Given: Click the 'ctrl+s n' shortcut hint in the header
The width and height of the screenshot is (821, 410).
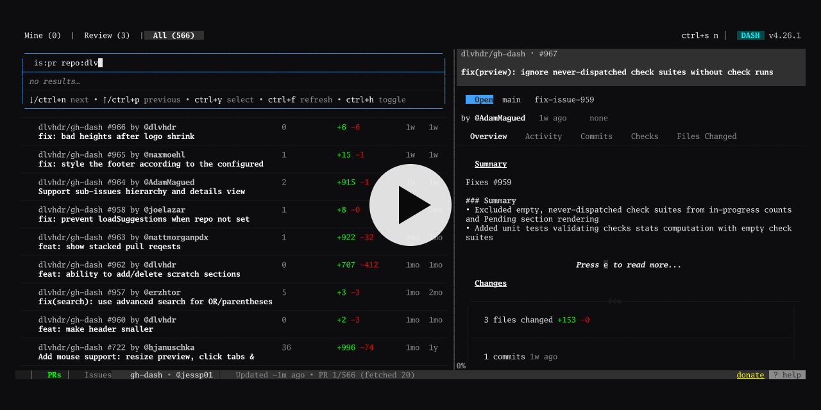Looking at the screenshot, I should click(700, 35).
